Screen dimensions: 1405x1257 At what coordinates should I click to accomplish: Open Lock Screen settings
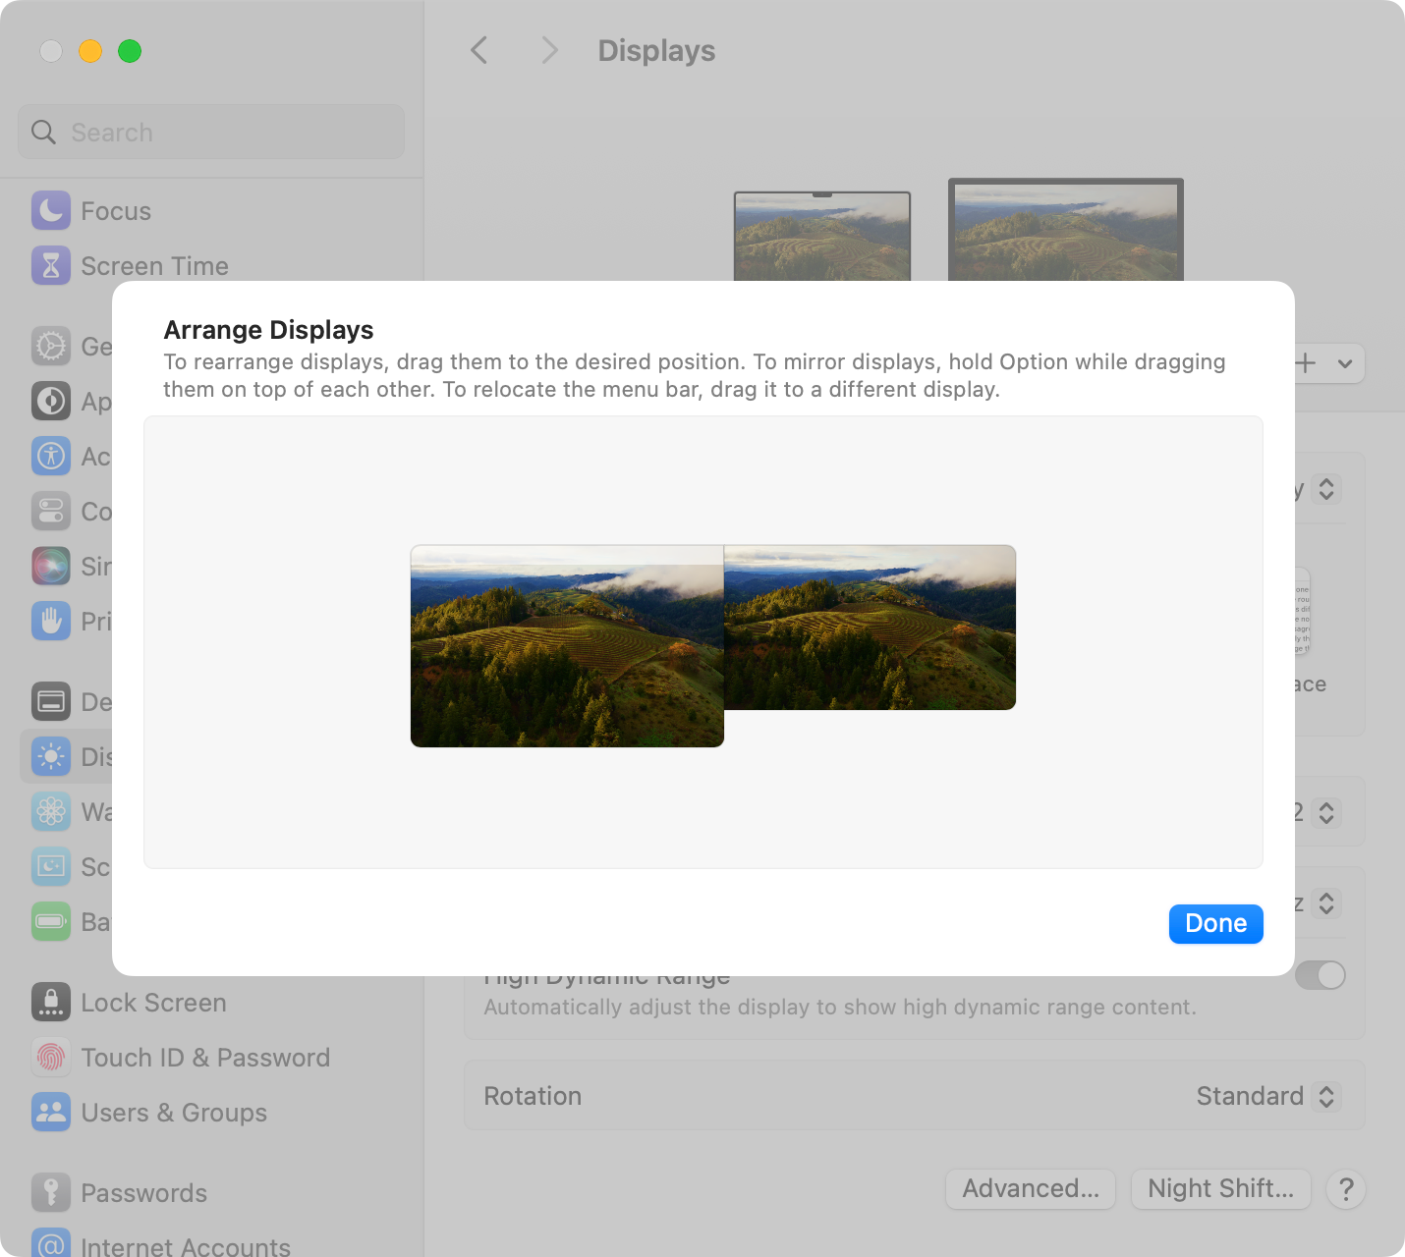[x=152, y=1003]
